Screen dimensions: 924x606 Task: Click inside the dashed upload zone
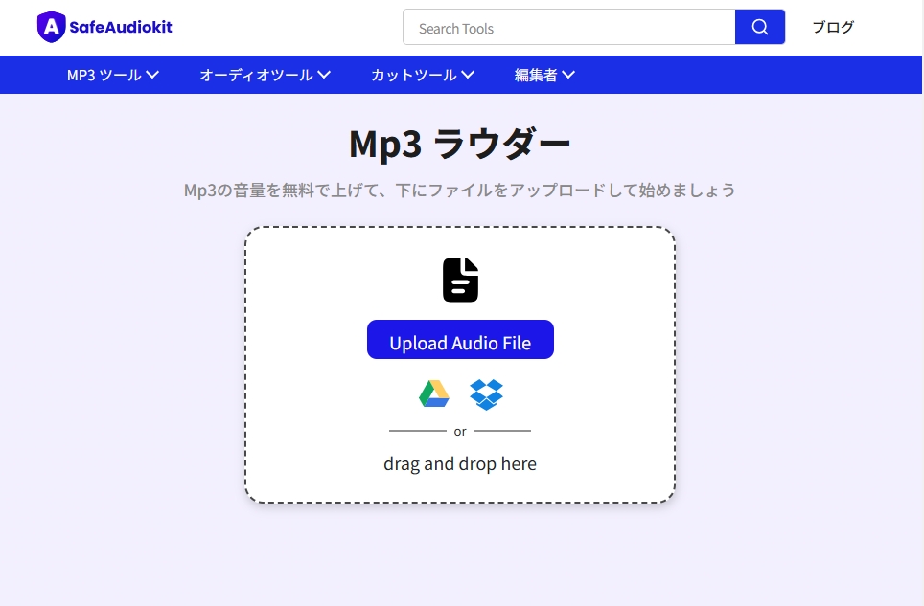tap(460, 364)
